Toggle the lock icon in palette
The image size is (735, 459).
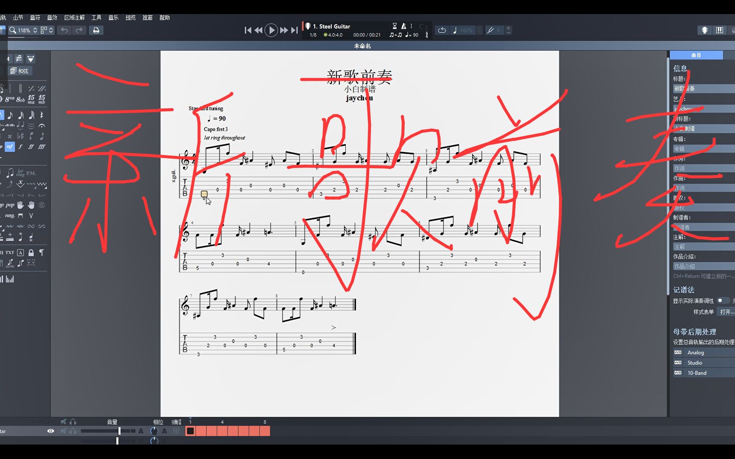[31, 252]
